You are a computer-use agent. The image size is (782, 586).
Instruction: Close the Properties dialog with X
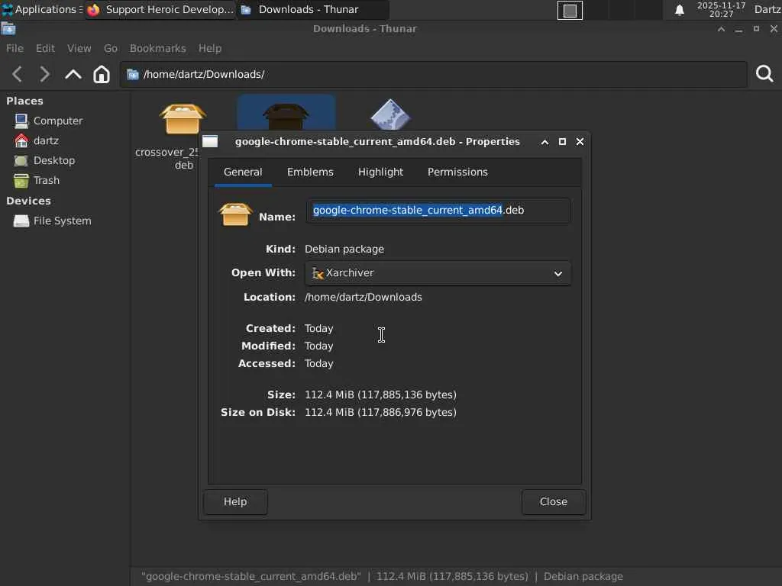pos(580,141)
